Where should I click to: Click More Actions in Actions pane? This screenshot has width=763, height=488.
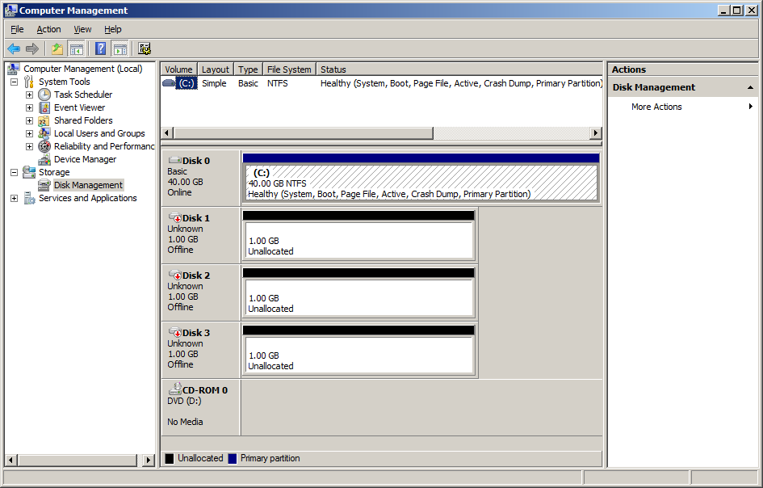pos(656,107)
